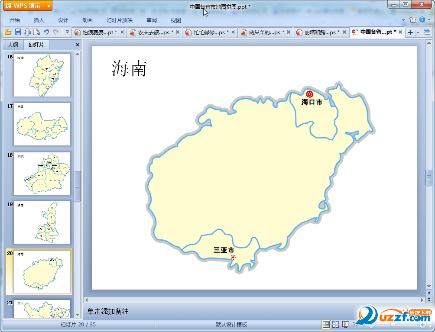
Task: Print using the printer icon
Action: pyautogui.click(x=27, y=32)
